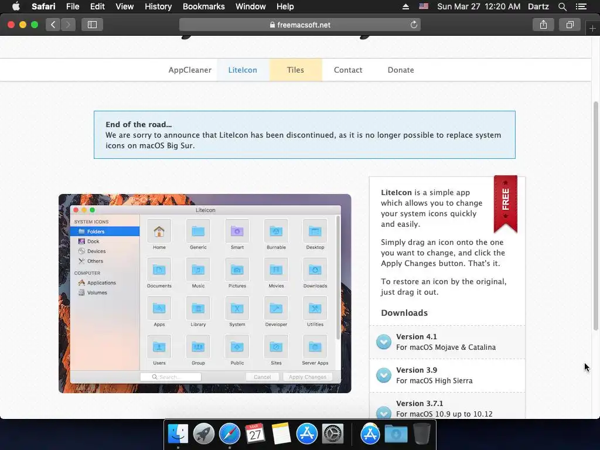Open Notes icon in the Dock
The width and height of the screenshot is (600, 450).
(281, 434)
